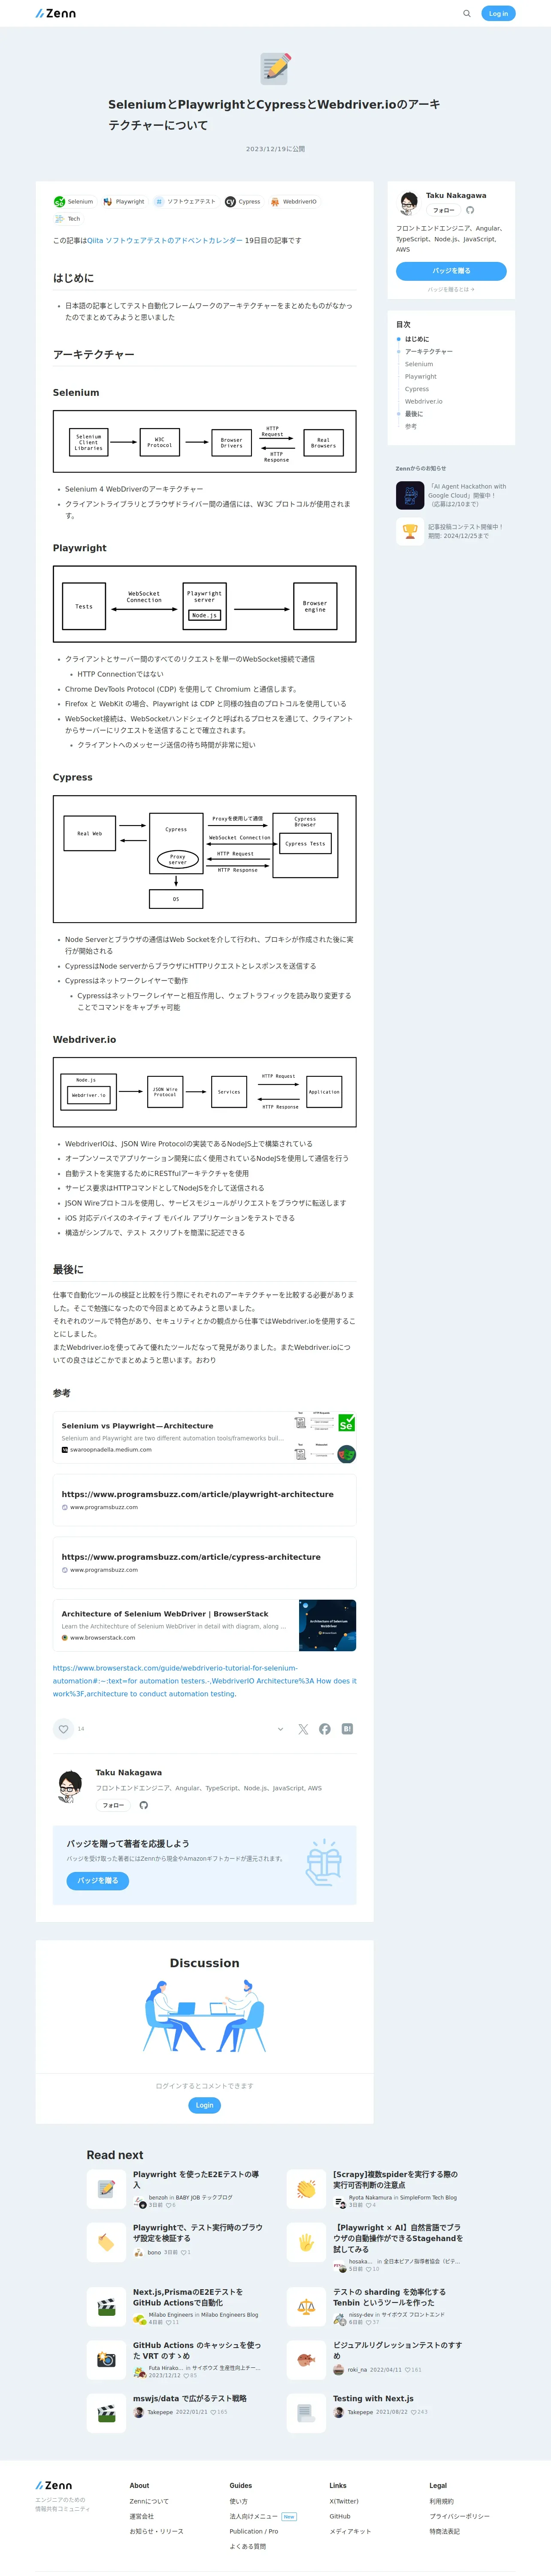Open the Playwright × AI Stagehand article icon
The image size is (551, 2576).
pyautogui.click(x=306, y=2243)
